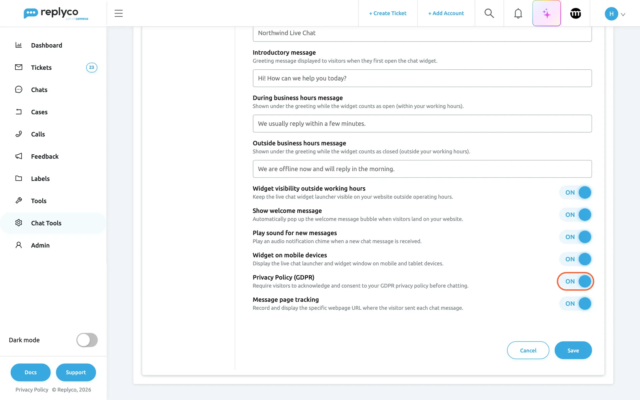Open the Chats menu item
The image size is (640, 400).
coord(53,90)
